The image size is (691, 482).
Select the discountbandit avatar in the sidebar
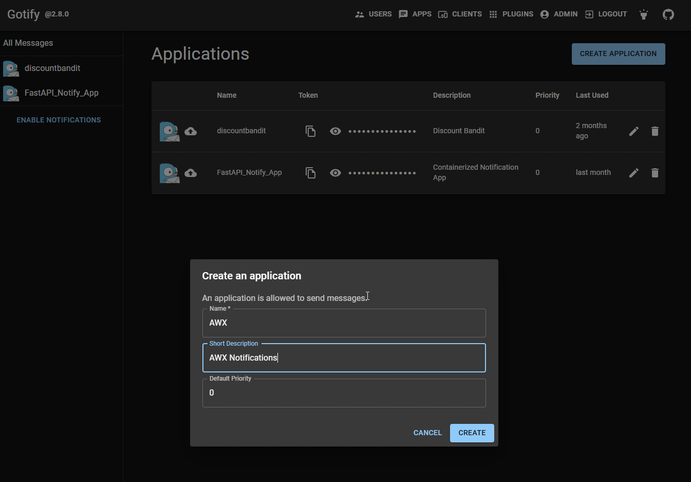coord(11,68)
